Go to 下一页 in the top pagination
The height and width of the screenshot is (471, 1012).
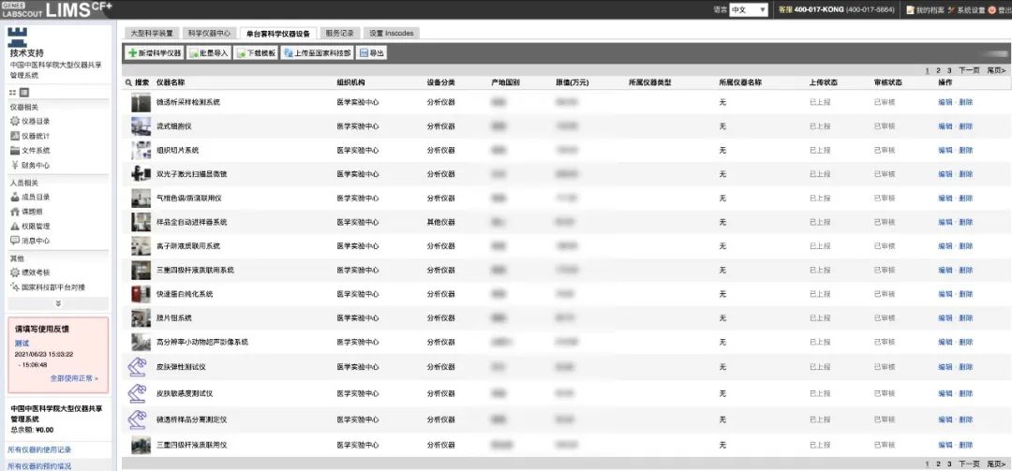[x=968, y=70]
